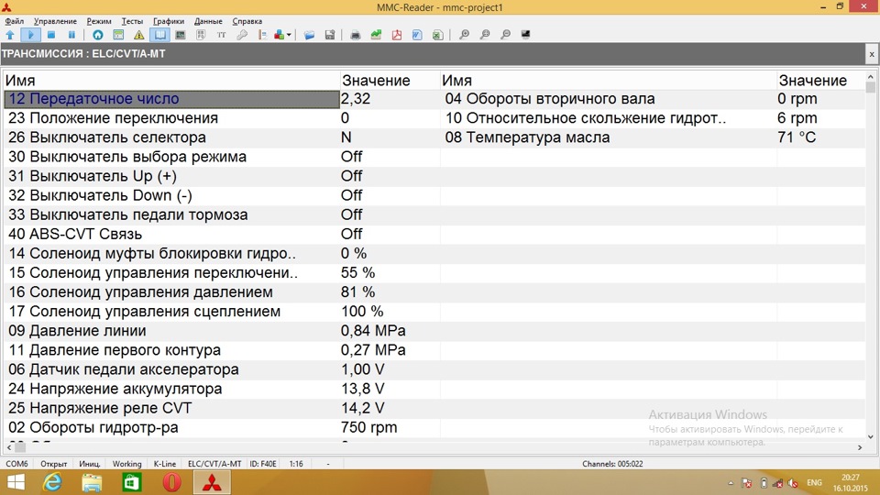
Task: Click the Pause toolbar button
Action: click(71, 35)
